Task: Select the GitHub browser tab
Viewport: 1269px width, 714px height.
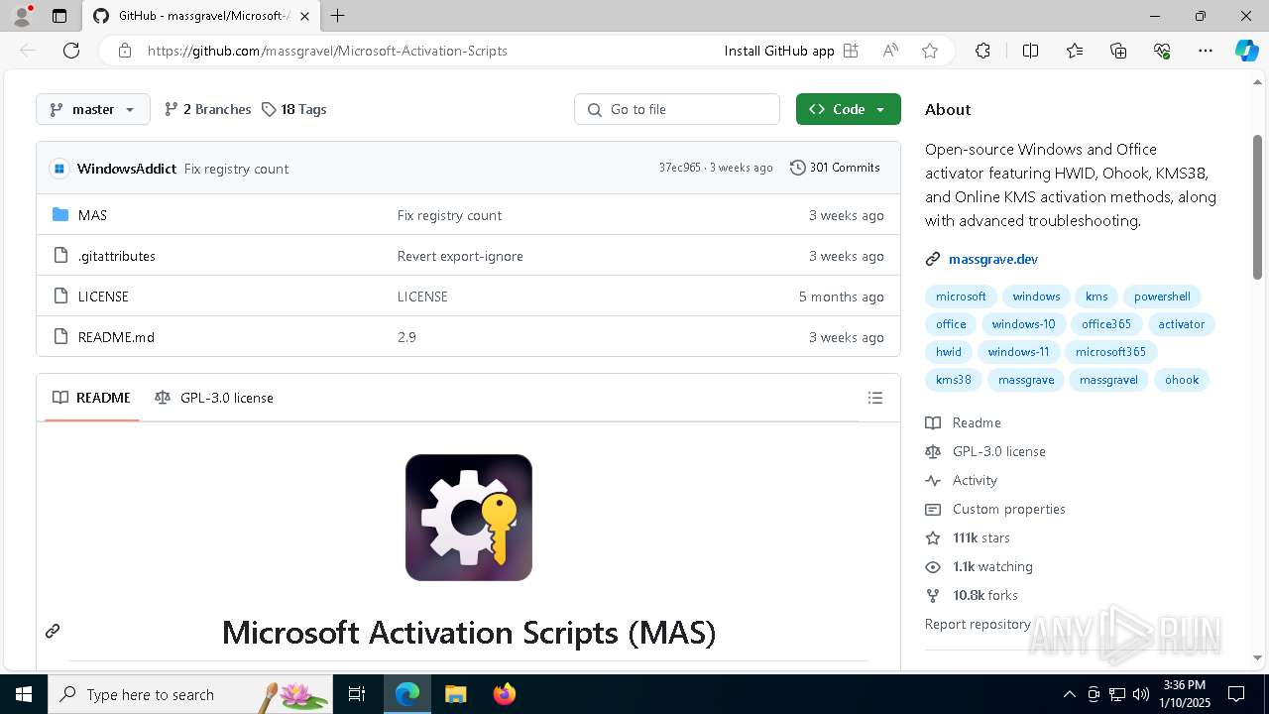Action: (201, 16)
